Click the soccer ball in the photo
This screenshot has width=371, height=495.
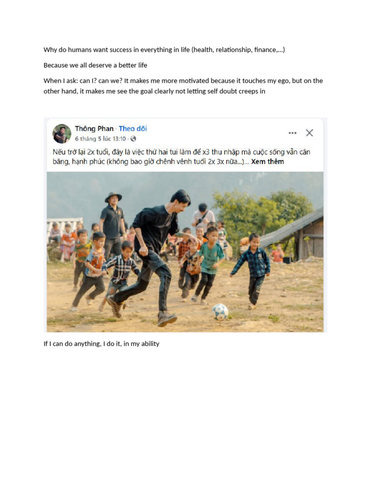(220, 312)
